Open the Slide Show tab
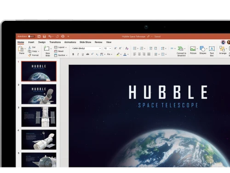 coord(86,42)
